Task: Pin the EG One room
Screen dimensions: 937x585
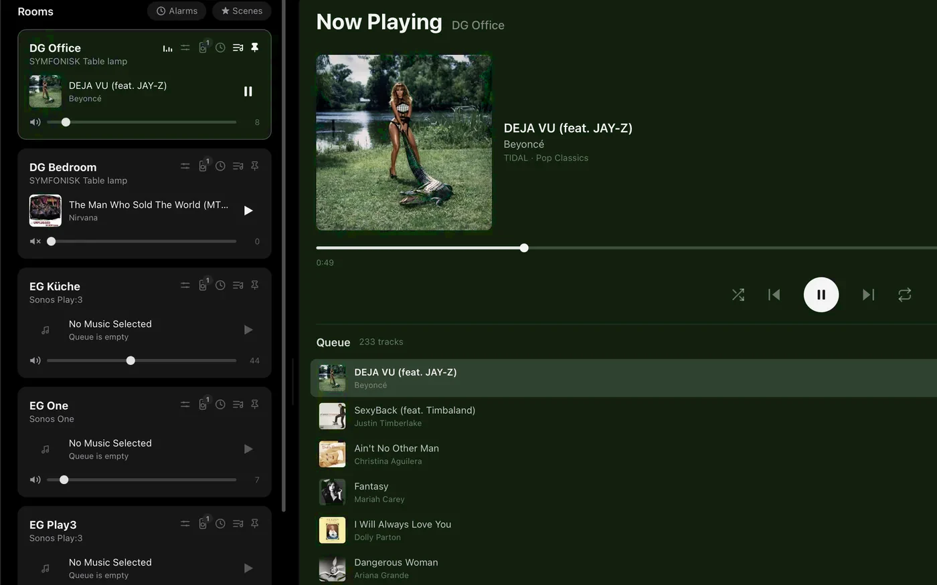Action: pyautogui.click(x=254, y=404)
